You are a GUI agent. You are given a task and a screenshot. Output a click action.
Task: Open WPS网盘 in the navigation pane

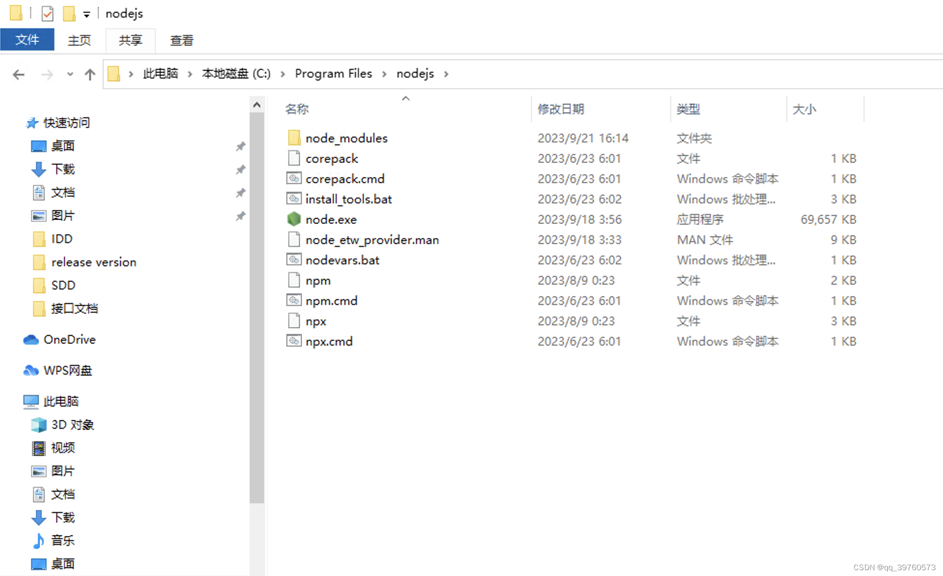67,370
